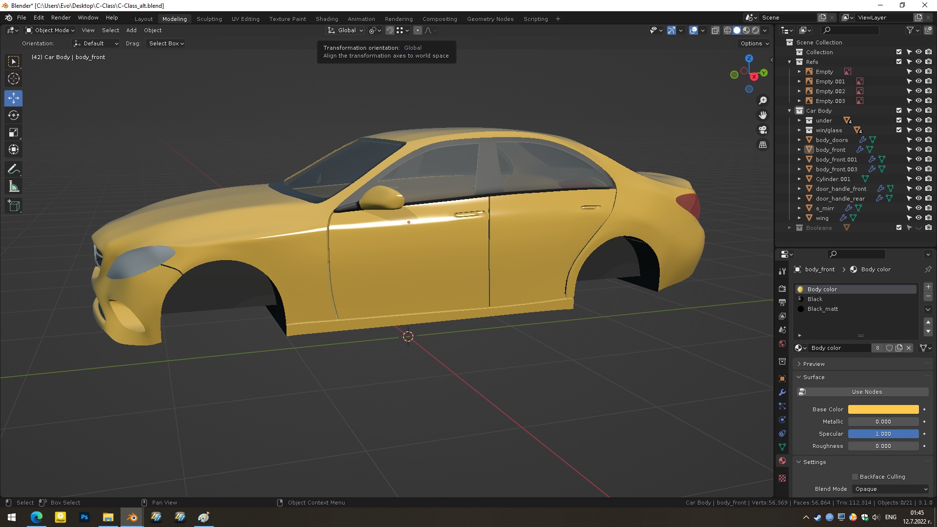The image size is (937, 527).
Task: Open Photoshop from the taskbar
Action: point(84,517)
